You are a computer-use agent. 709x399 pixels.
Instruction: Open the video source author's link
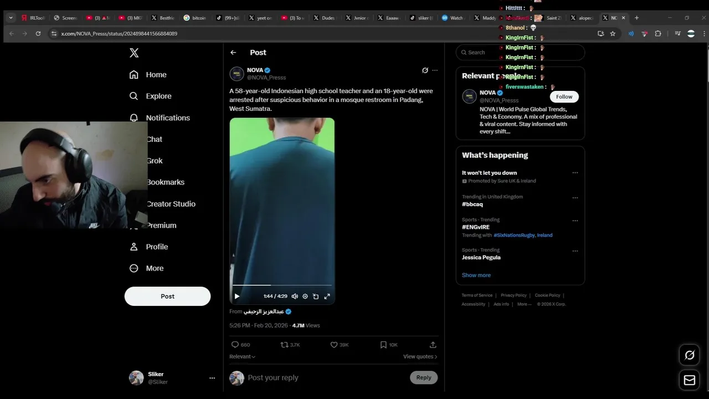[268, 311]
